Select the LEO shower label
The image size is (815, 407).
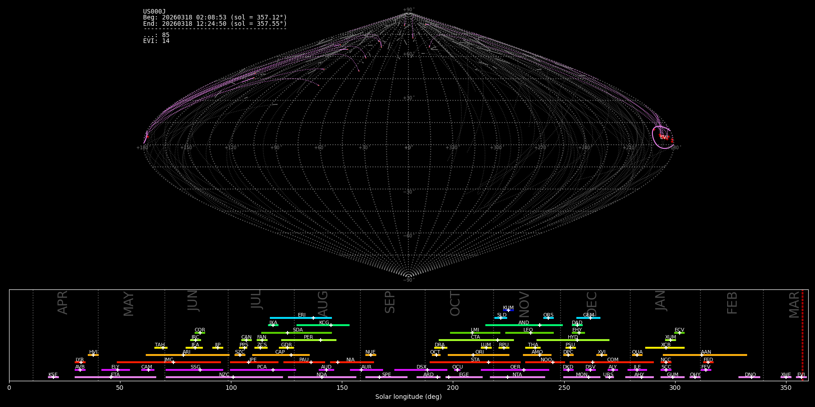(528, 330)
